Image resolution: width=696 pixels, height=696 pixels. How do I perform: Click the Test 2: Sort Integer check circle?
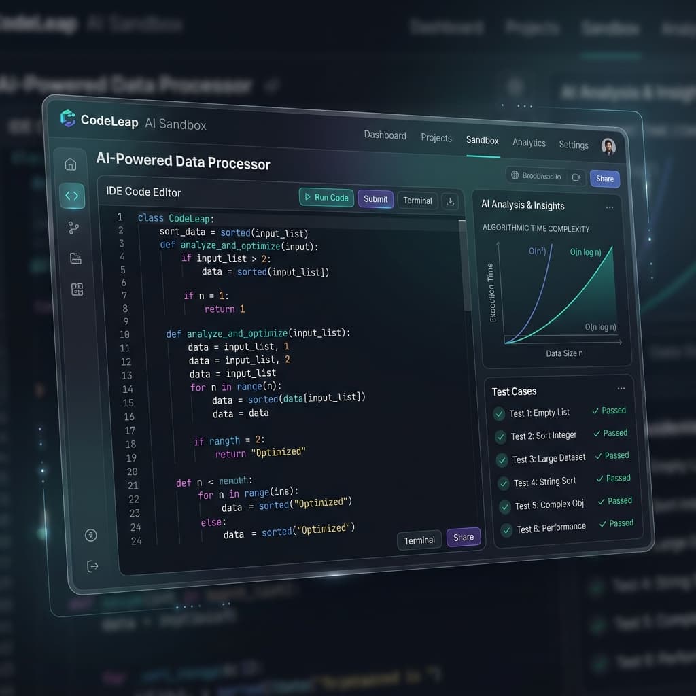click(501, 437)
